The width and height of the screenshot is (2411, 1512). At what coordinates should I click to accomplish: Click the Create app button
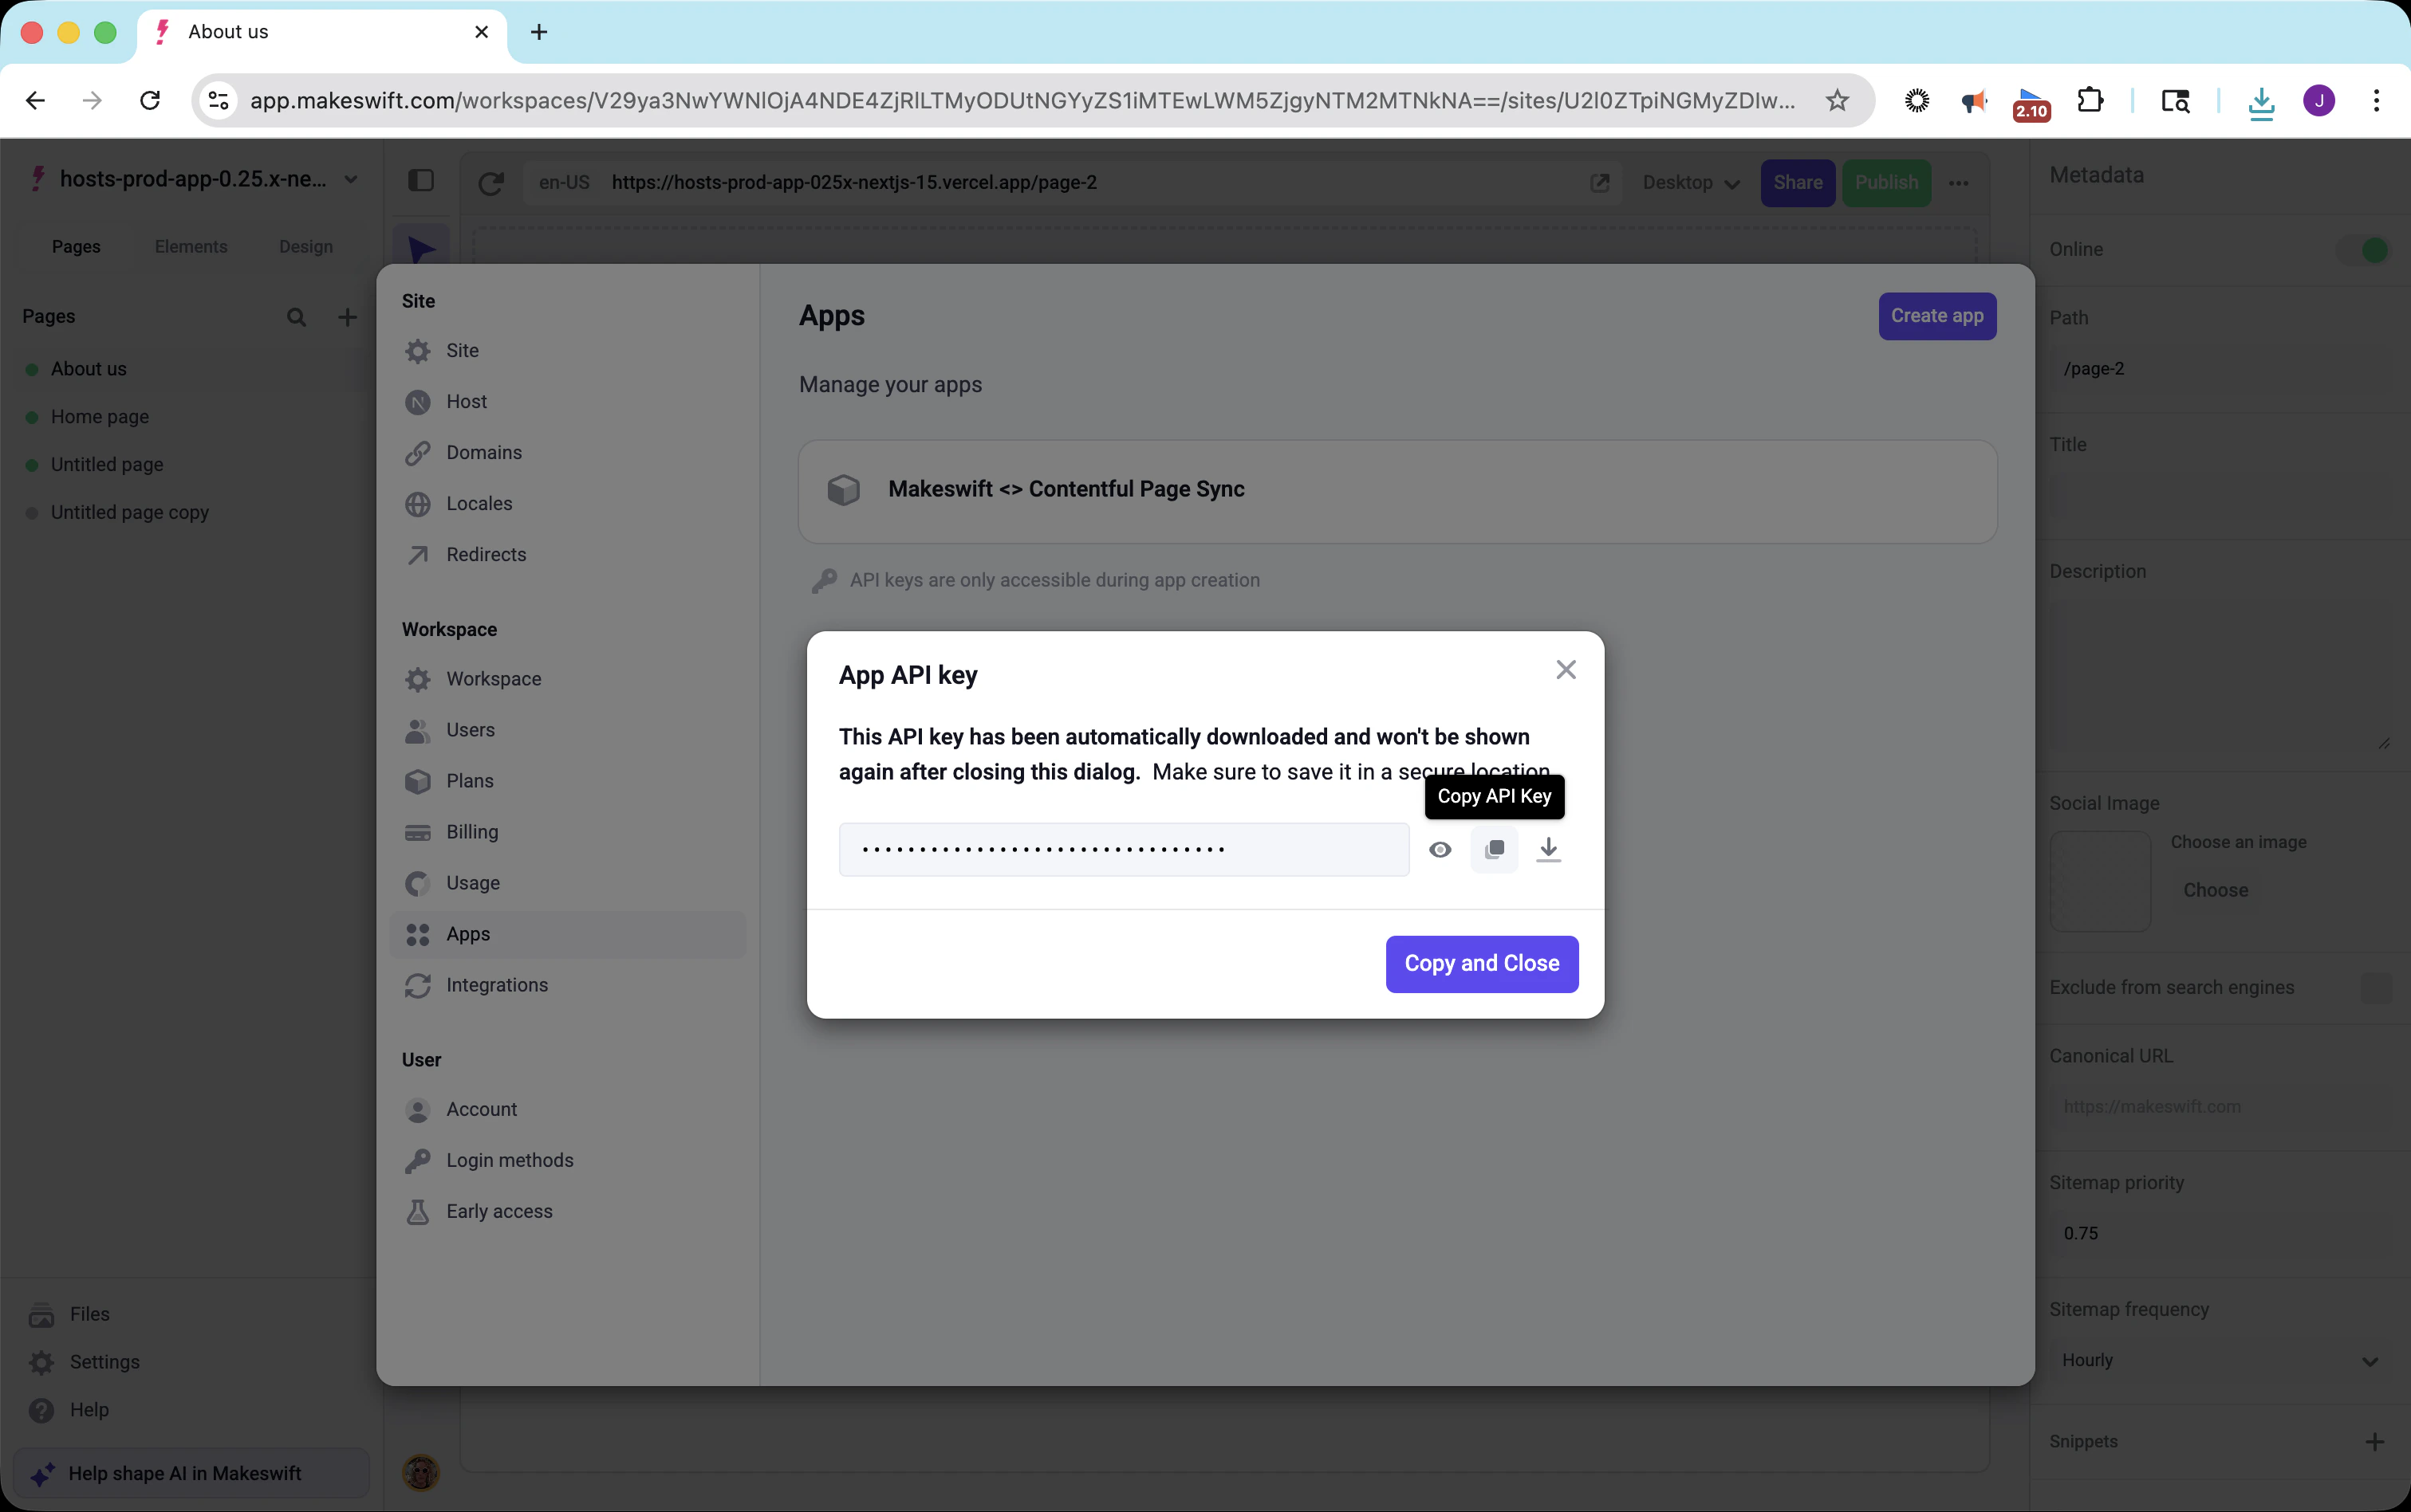(x=1935, y=316)
